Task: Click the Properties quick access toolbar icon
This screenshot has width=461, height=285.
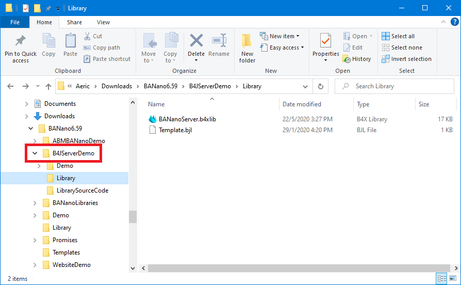Action: tap(26, 8)
